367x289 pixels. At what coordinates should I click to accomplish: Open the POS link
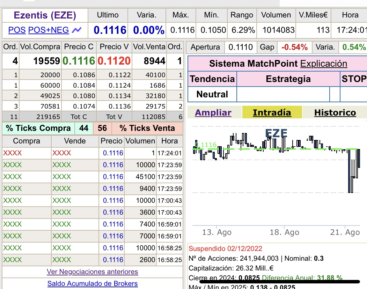pos(17,30)
